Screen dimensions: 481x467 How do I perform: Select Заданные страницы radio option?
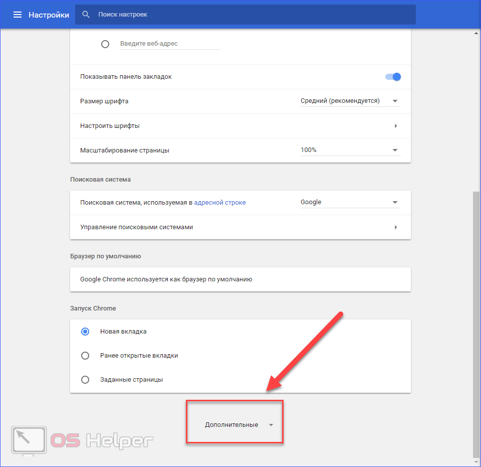pos(85,380)
